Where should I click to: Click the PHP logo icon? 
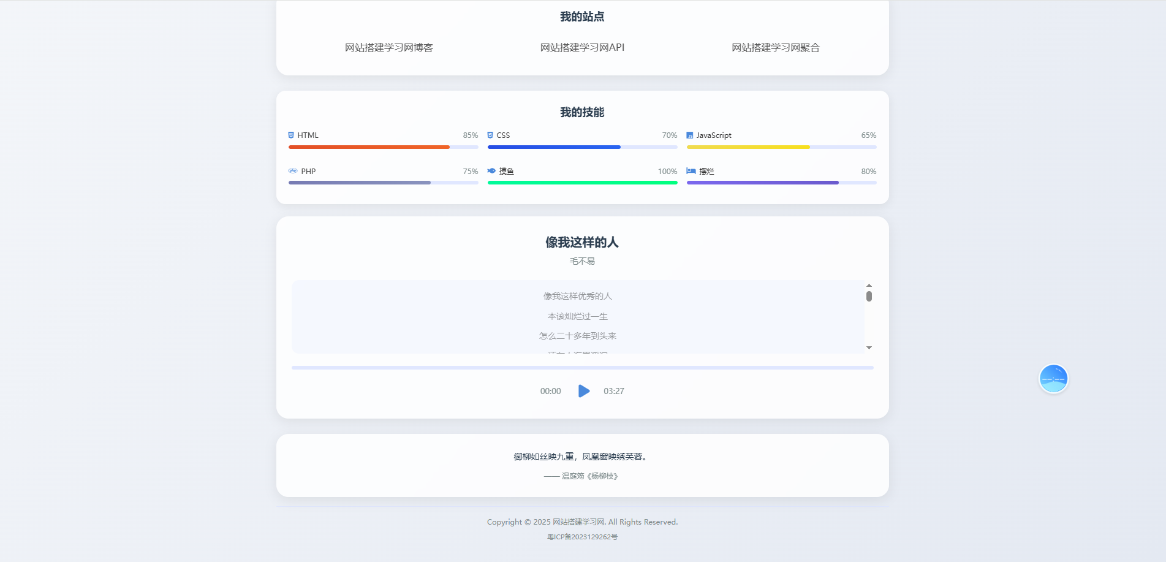click(293, 171)
